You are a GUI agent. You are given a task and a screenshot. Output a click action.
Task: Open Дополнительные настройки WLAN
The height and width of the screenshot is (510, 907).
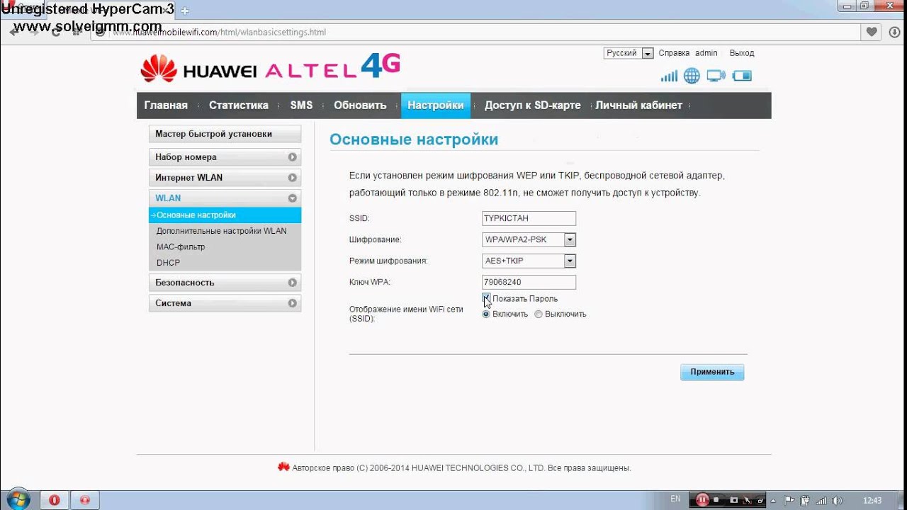point(222,231)
